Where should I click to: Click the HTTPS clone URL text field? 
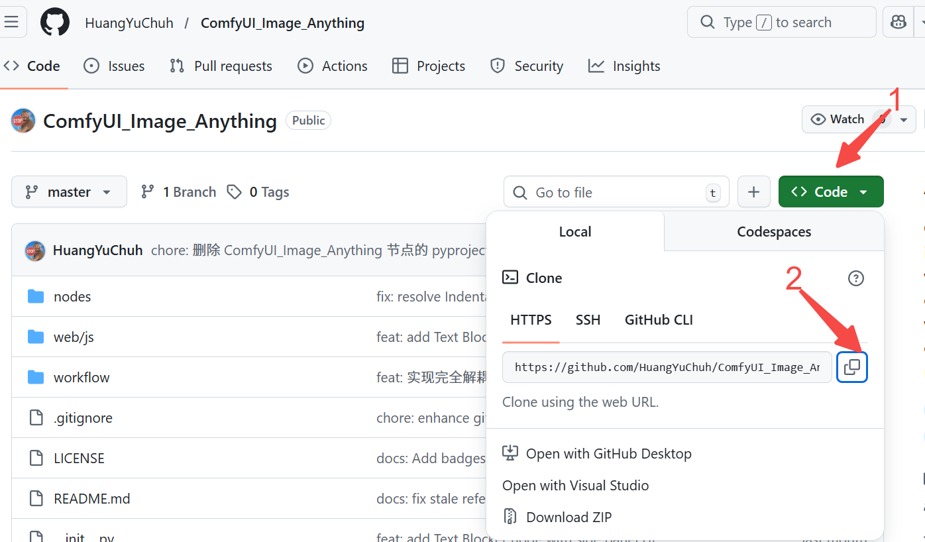click(667, 367)
